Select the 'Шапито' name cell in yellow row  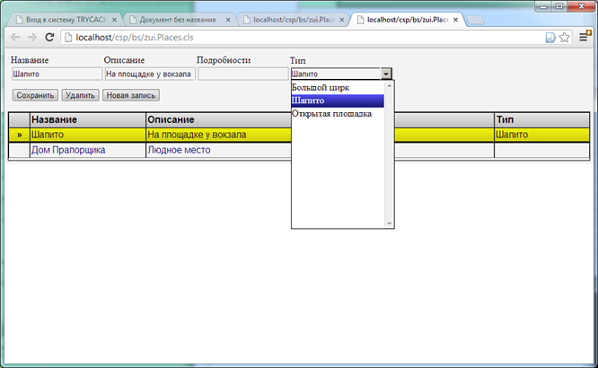88,135
